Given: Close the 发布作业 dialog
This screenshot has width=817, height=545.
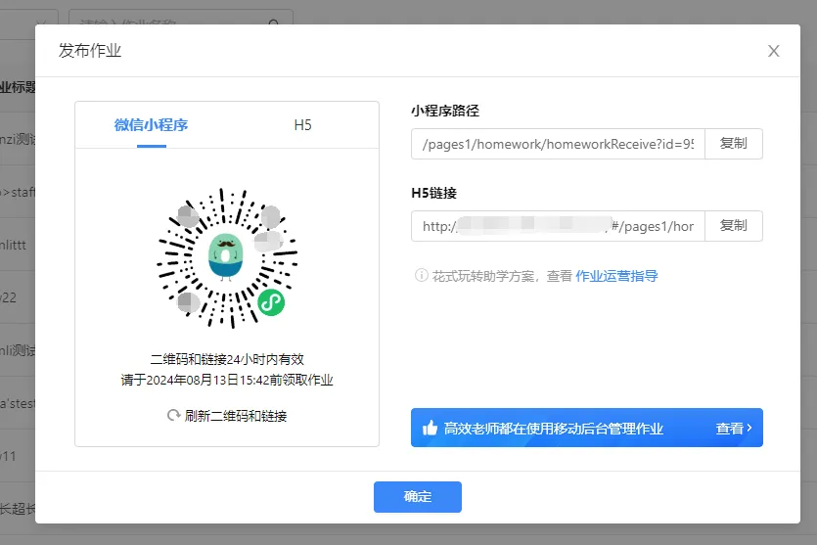Looking at the screenshot, I should [x=773, y=51].
